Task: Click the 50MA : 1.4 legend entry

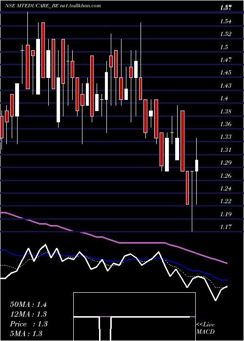Action: [x=28, y=304]
